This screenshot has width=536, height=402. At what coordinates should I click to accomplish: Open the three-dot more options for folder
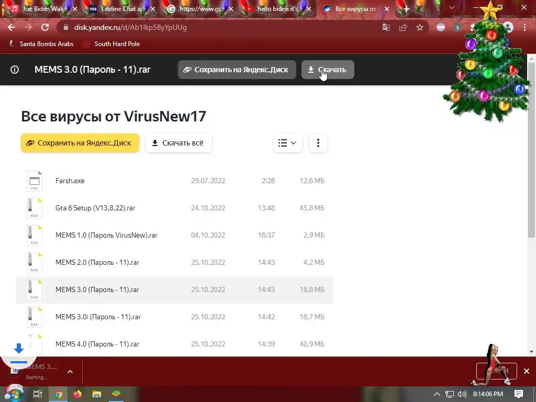pyautogui.click(x=318, y=143)
